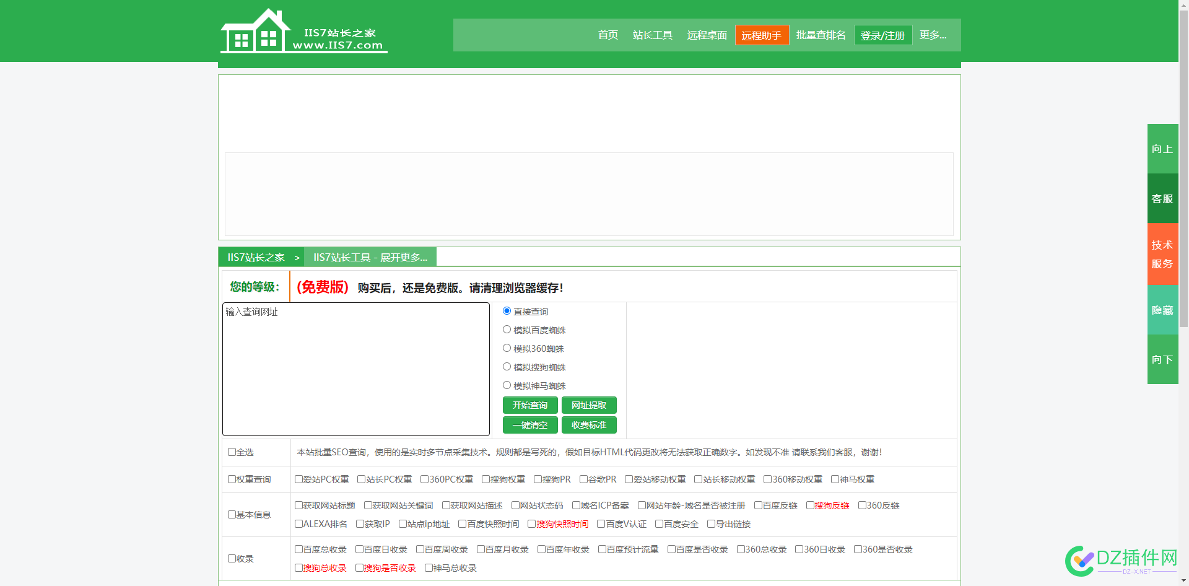Click the 向下 side button
The image size is (1189, 586).
click(1162, 359)
